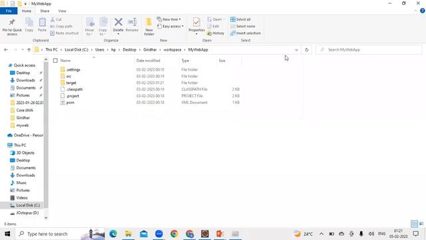Click Select none in ribbon
The height and width of the screenshot is (240, 426).
(242, 27)
